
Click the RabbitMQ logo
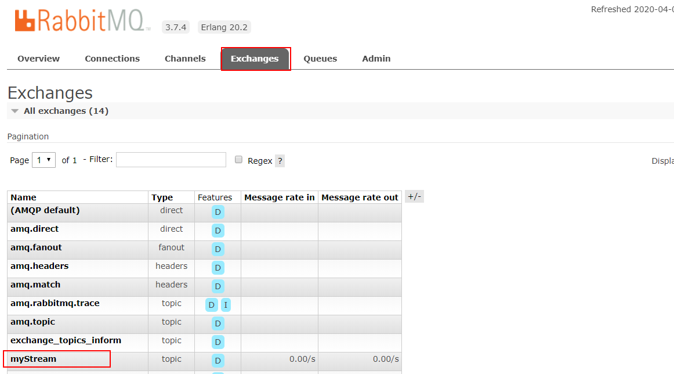coord(82,21)
